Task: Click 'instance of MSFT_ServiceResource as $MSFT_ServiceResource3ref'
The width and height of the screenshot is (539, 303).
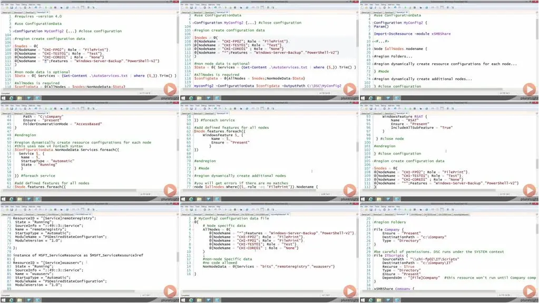Action: [x=78, y=255]
